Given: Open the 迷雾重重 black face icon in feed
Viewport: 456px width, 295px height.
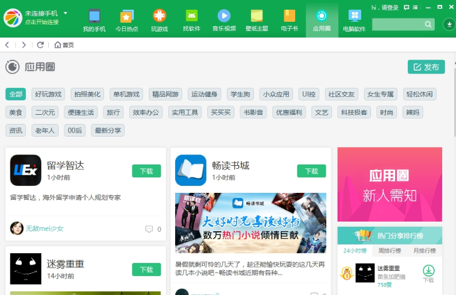Looking at the screenshot, I should pos(26,269).
